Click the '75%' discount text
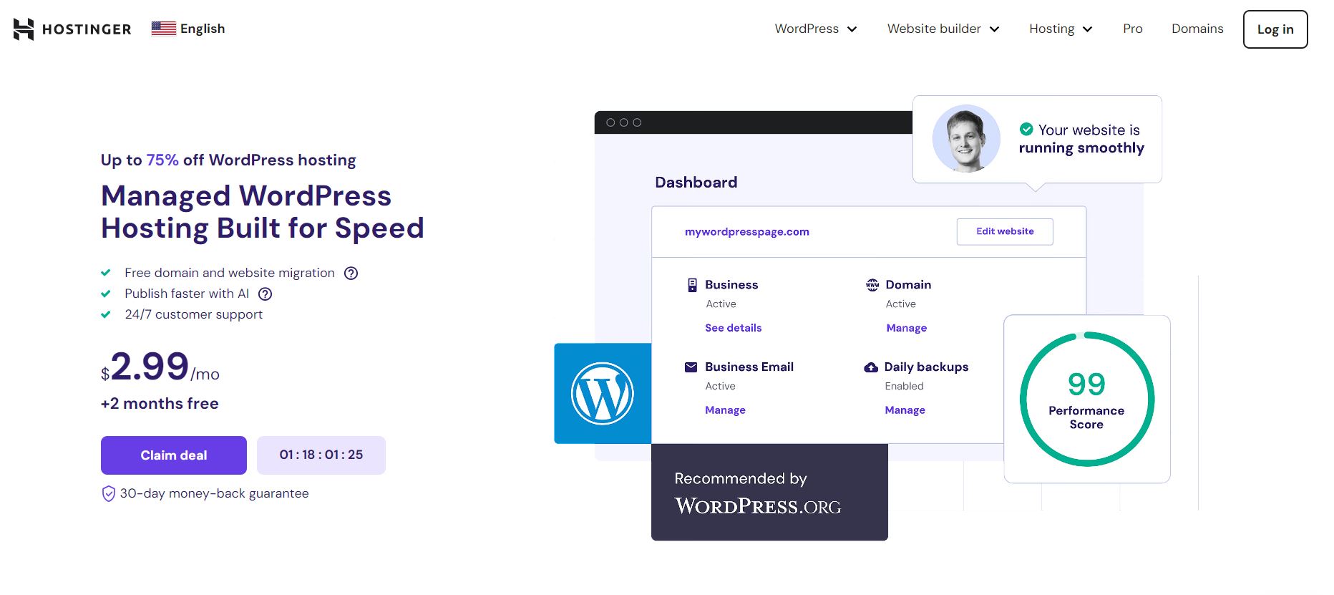 [162, 160]
